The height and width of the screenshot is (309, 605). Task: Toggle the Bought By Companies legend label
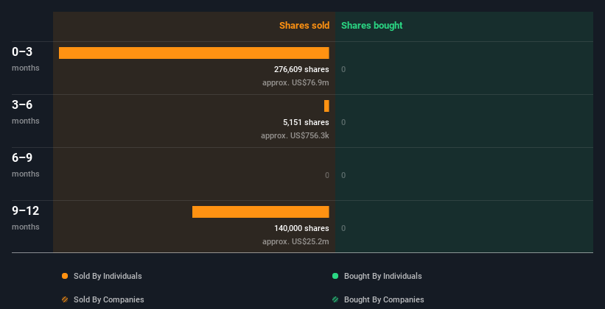[x=384, y=299]
